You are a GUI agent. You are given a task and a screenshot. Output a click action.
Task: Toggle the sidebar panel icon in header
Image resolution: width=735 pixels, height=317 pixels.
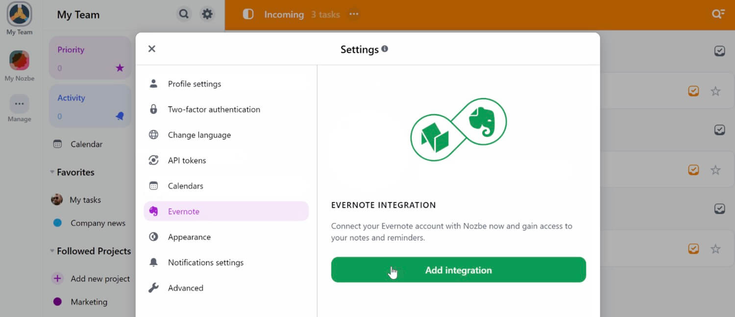(x=248, y=14)
